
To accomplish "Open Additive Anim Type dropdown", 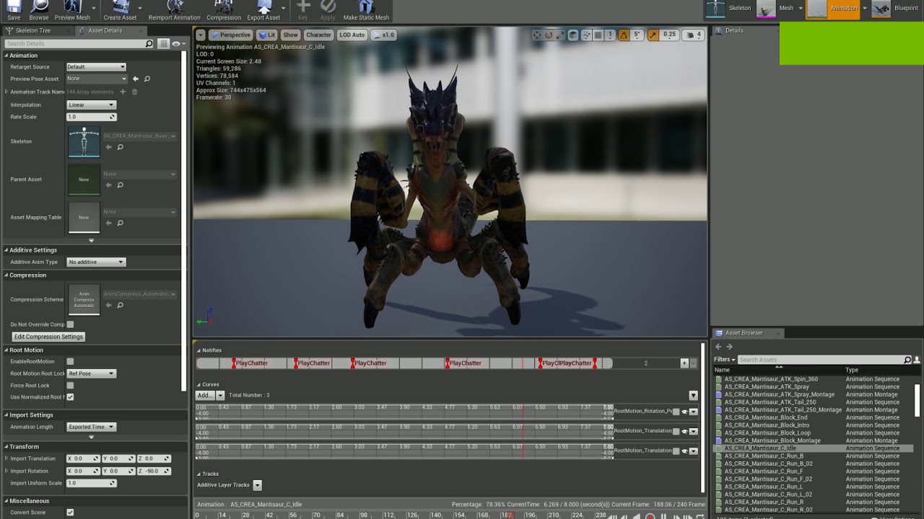I will pyautogui.click(x=96, y=262).
